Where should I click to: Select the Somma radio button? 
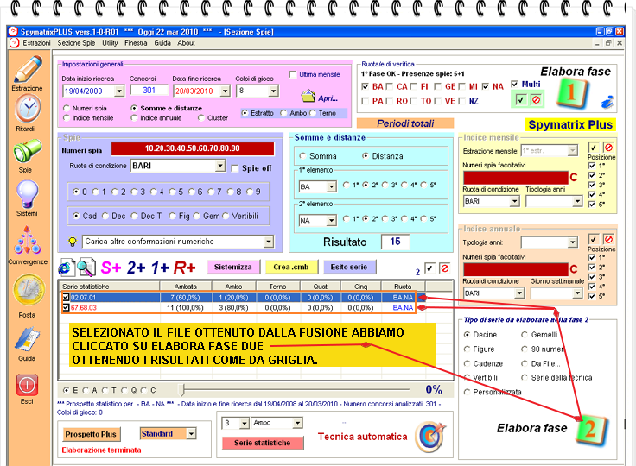click(x=302, y=156)
